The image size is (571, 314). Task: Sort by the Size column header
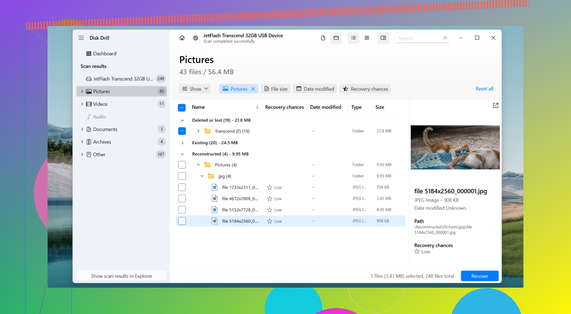(380, 107)
